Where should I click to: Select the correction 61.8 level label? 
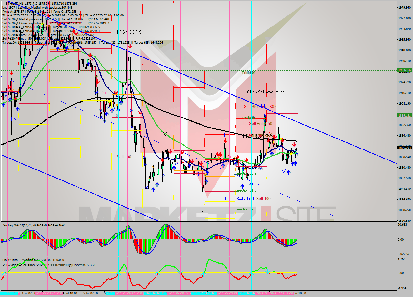tap(245, 190)
